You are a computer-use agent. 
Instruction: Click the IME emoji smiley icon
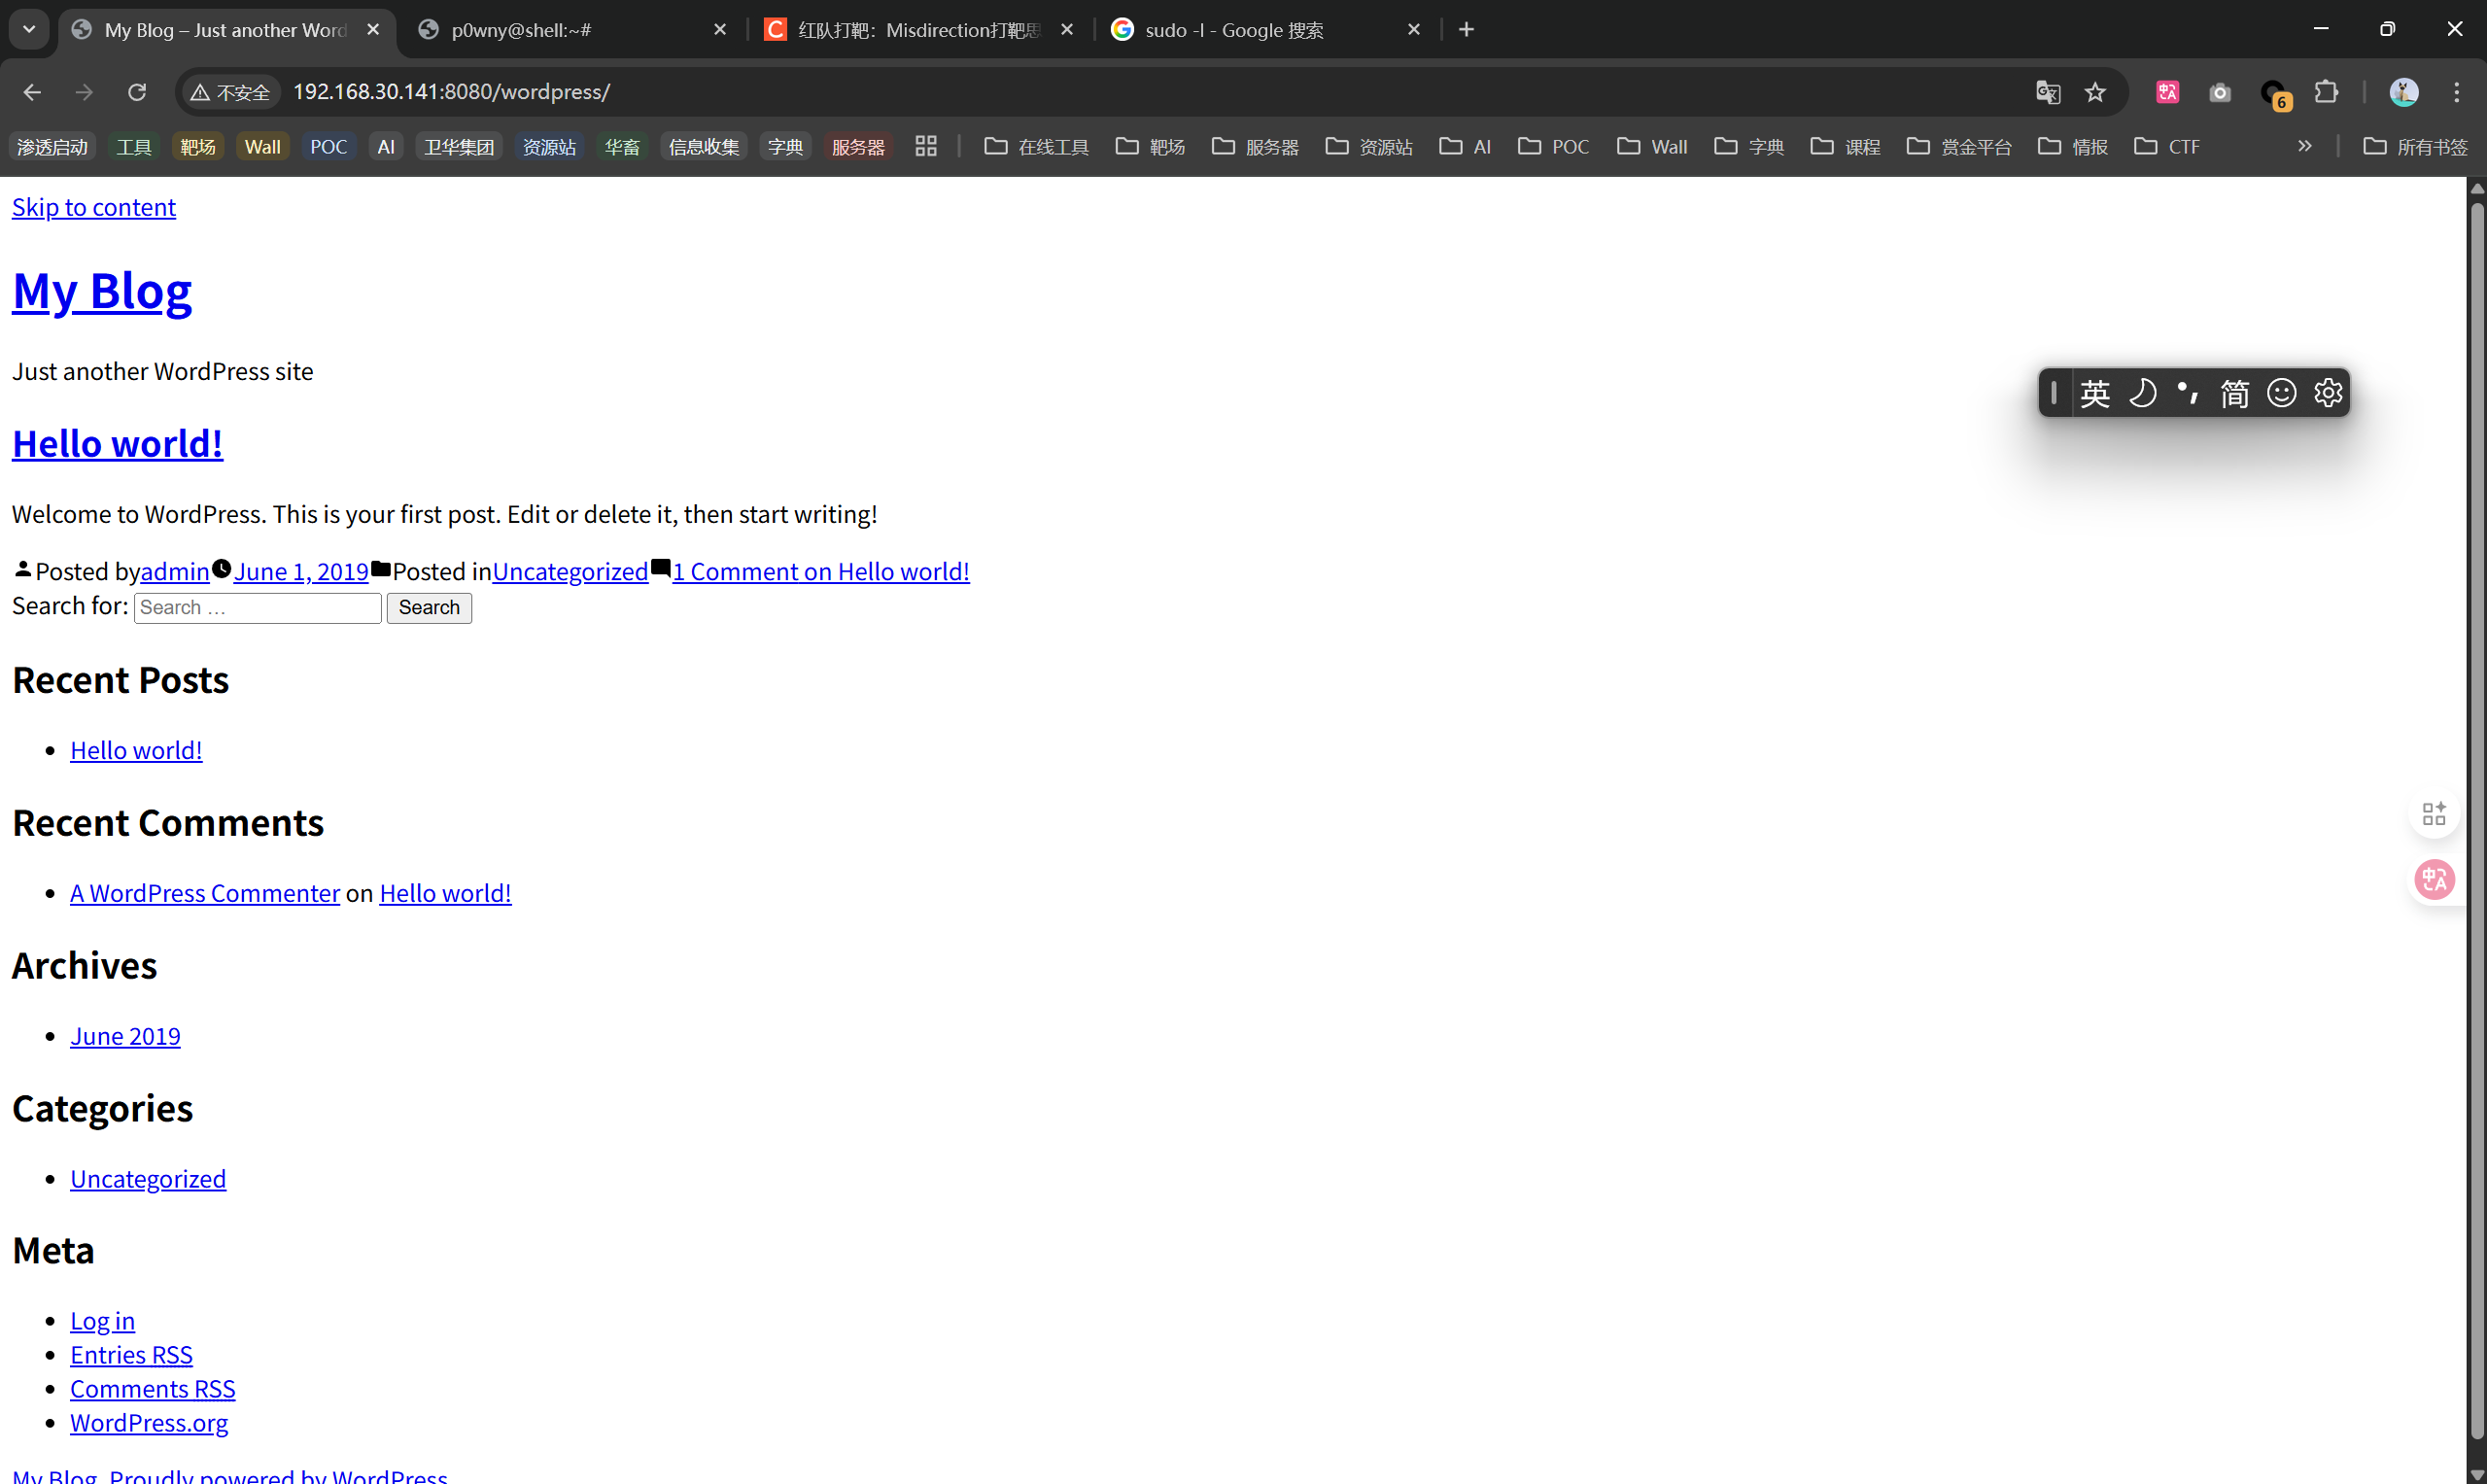[x=2281, y=393]
